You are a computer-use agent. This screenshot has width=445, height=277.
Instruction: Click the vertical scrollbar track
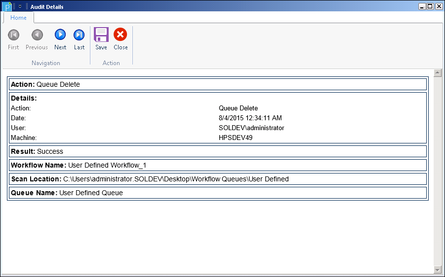tap(437, 172)
